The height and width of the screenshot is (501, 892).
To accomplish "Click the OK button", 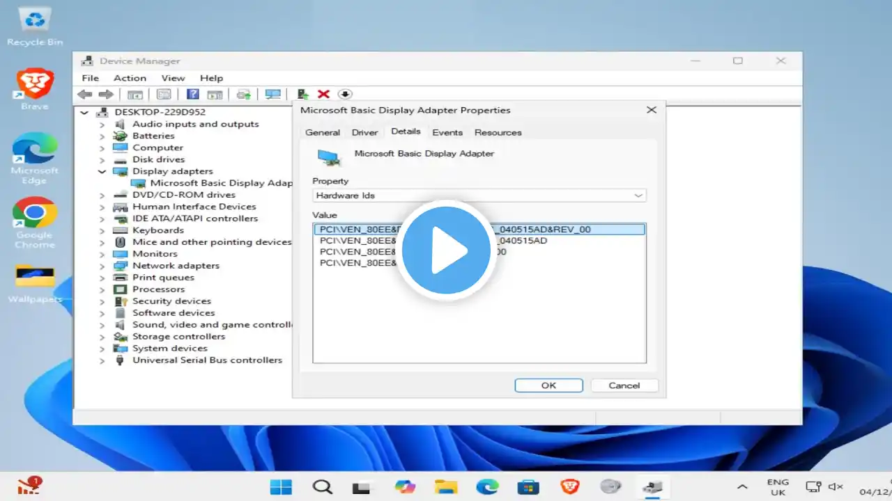I will [548, 385].
